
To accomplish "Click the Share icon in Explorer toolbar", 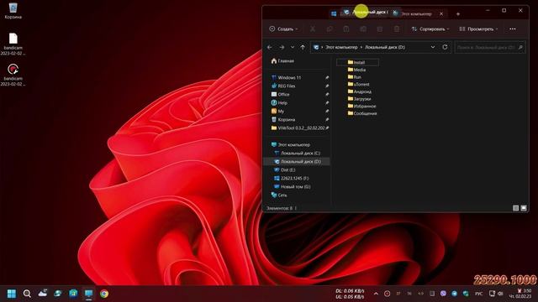I will click(380, 29).
